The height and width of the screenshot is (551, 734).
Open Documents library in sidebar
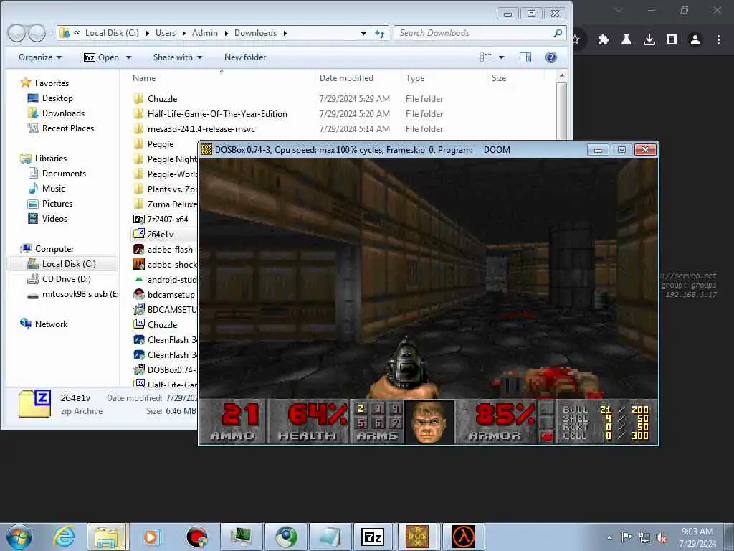(x=64, y=174)
